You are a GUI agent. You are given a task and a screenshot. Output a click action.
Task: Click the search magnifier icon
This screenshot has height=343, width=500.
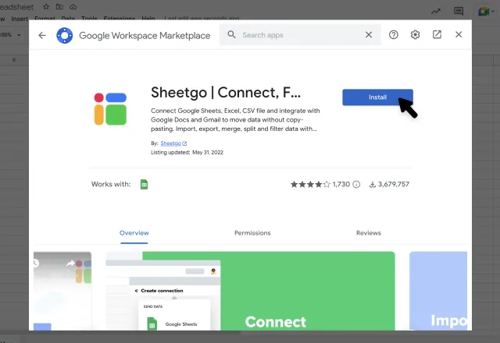[231, 34]
